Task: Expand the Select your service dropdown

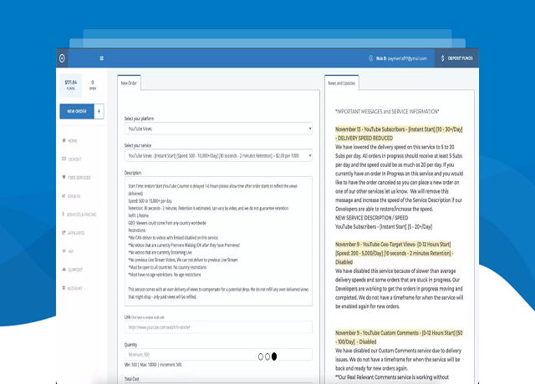Action: 217,155
